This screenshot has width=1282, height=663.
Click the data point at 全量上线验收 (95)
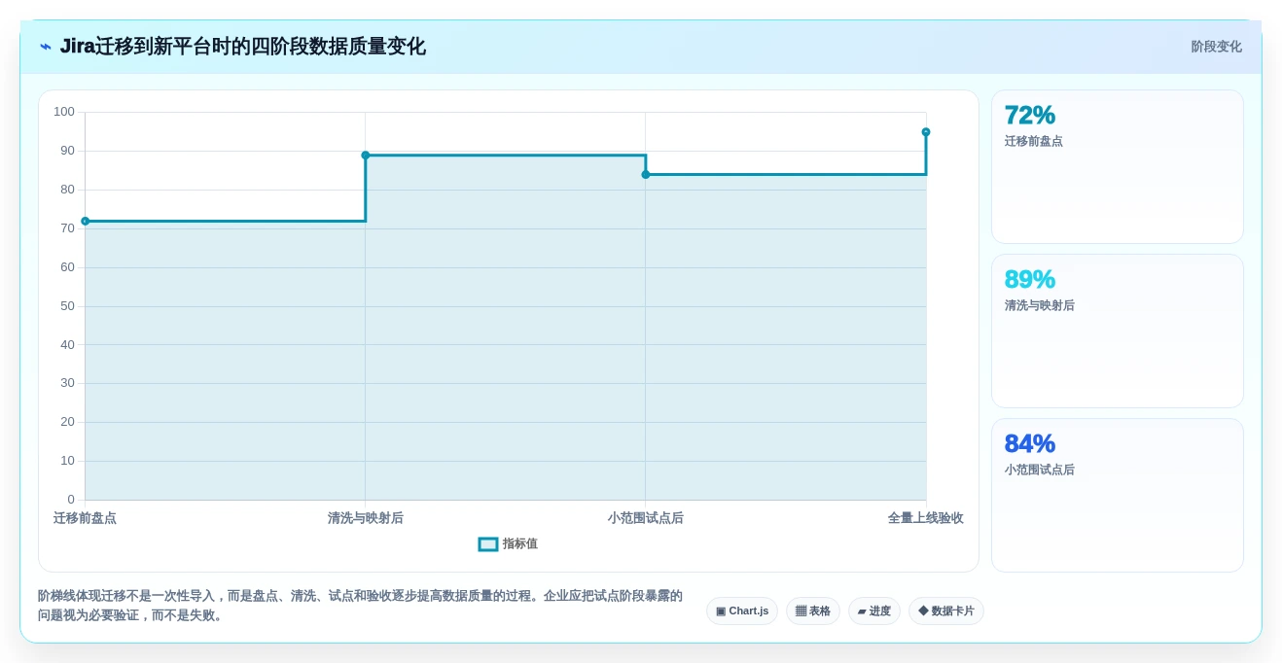point(926,132)
